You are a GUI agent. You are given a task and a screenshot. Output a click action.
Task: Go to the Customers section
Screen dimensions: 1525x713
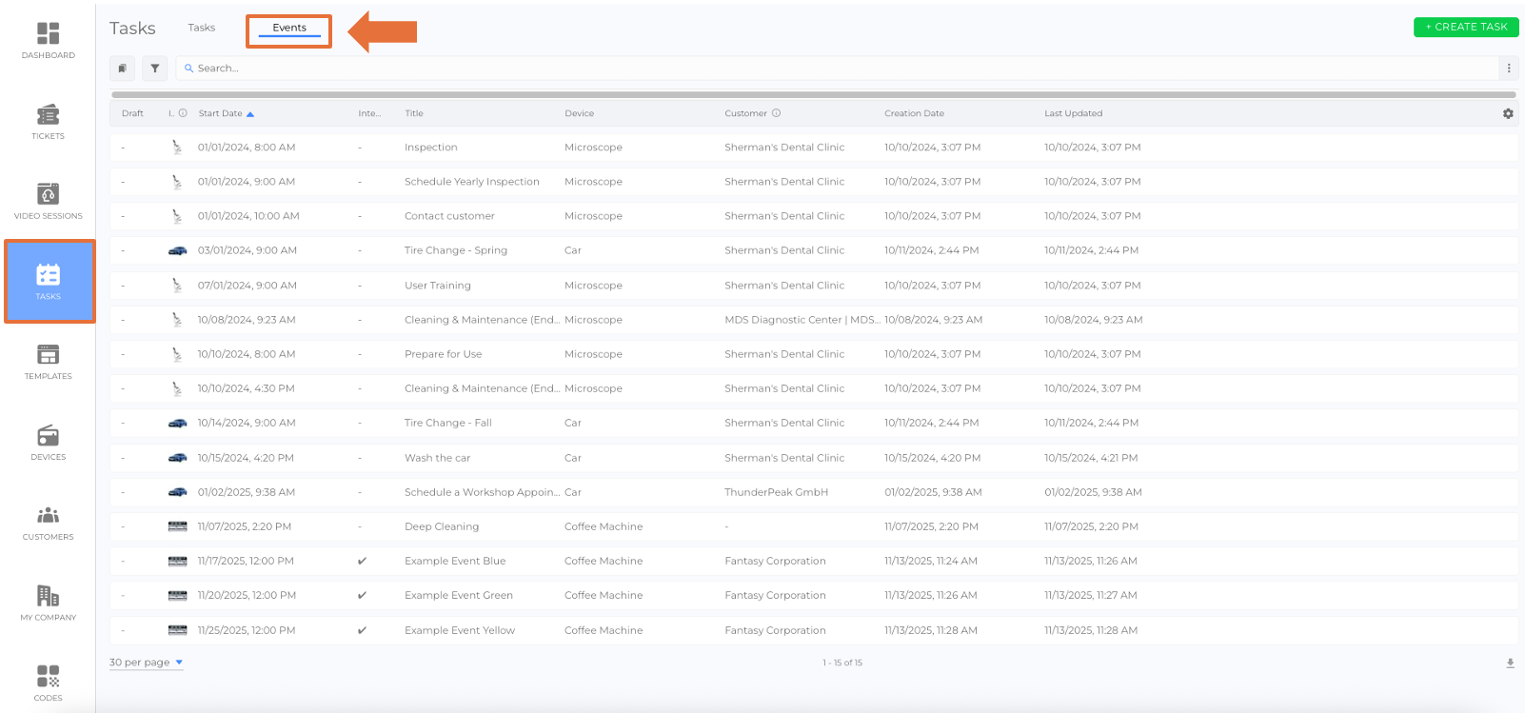(x=48, y=523)
